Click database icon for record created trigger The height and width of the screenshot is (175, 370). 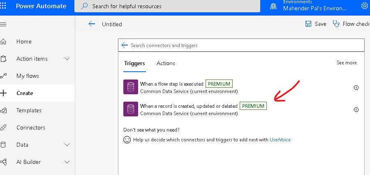[x=131, y=109]
